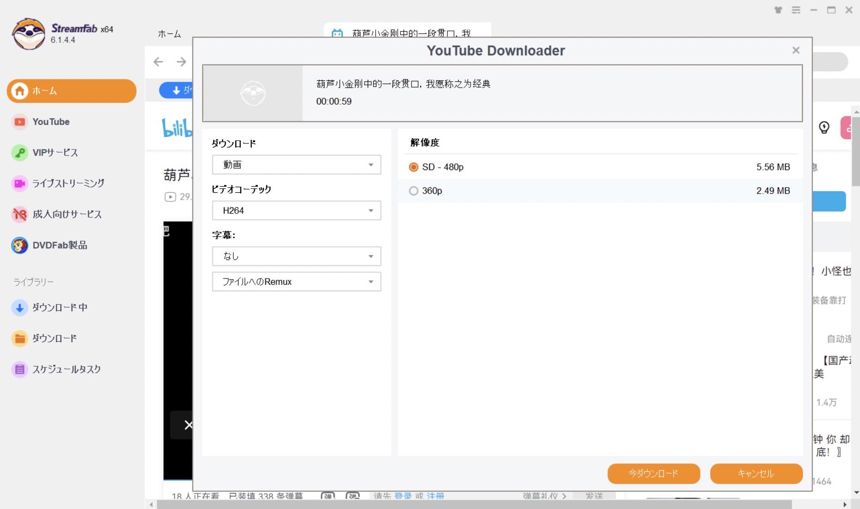Click the live streaming camera icon

(19, 183)
